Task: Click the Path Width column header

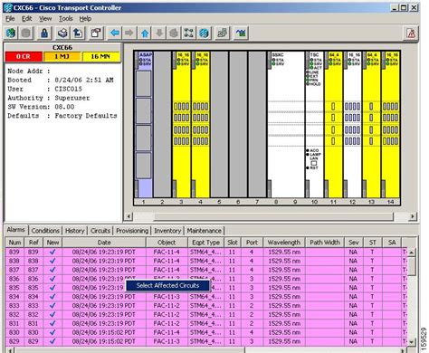Action: click(325, 243)
